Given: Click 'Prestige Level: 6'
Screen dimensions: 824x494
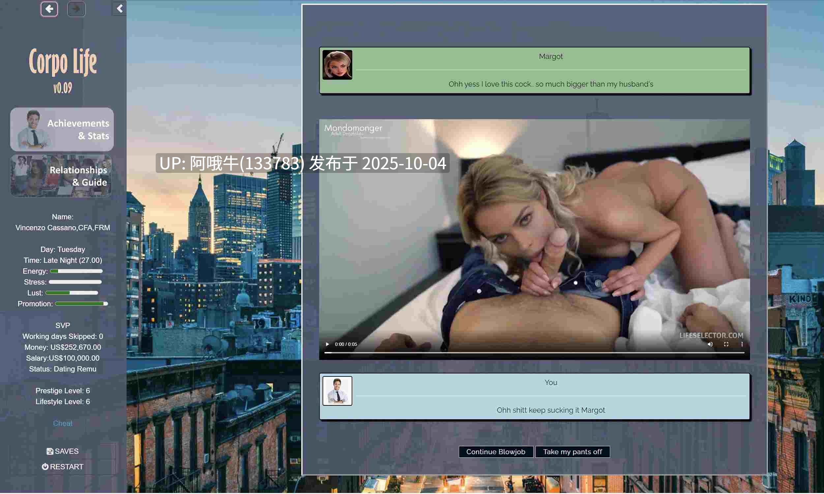Looking at the screenshot, I should (63, 391).
